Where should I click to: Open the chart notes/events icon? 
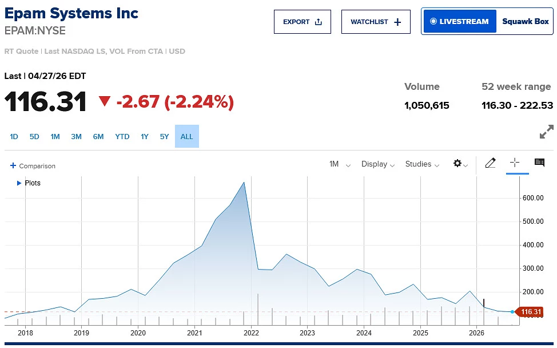point(539,163)
